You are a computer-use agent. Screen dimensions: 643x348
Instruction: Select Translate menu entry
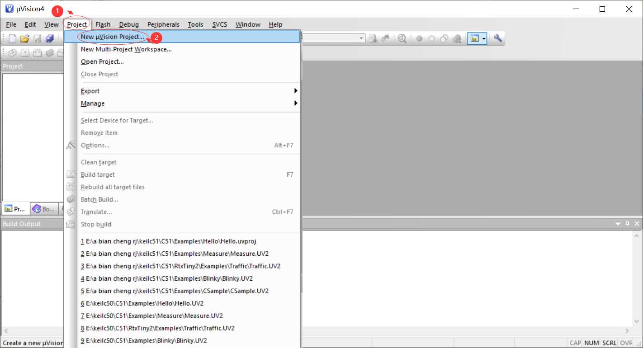point(182,212)
